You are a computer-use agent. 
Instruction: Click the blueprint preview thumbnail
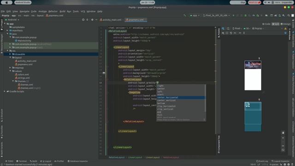(253, 117)
